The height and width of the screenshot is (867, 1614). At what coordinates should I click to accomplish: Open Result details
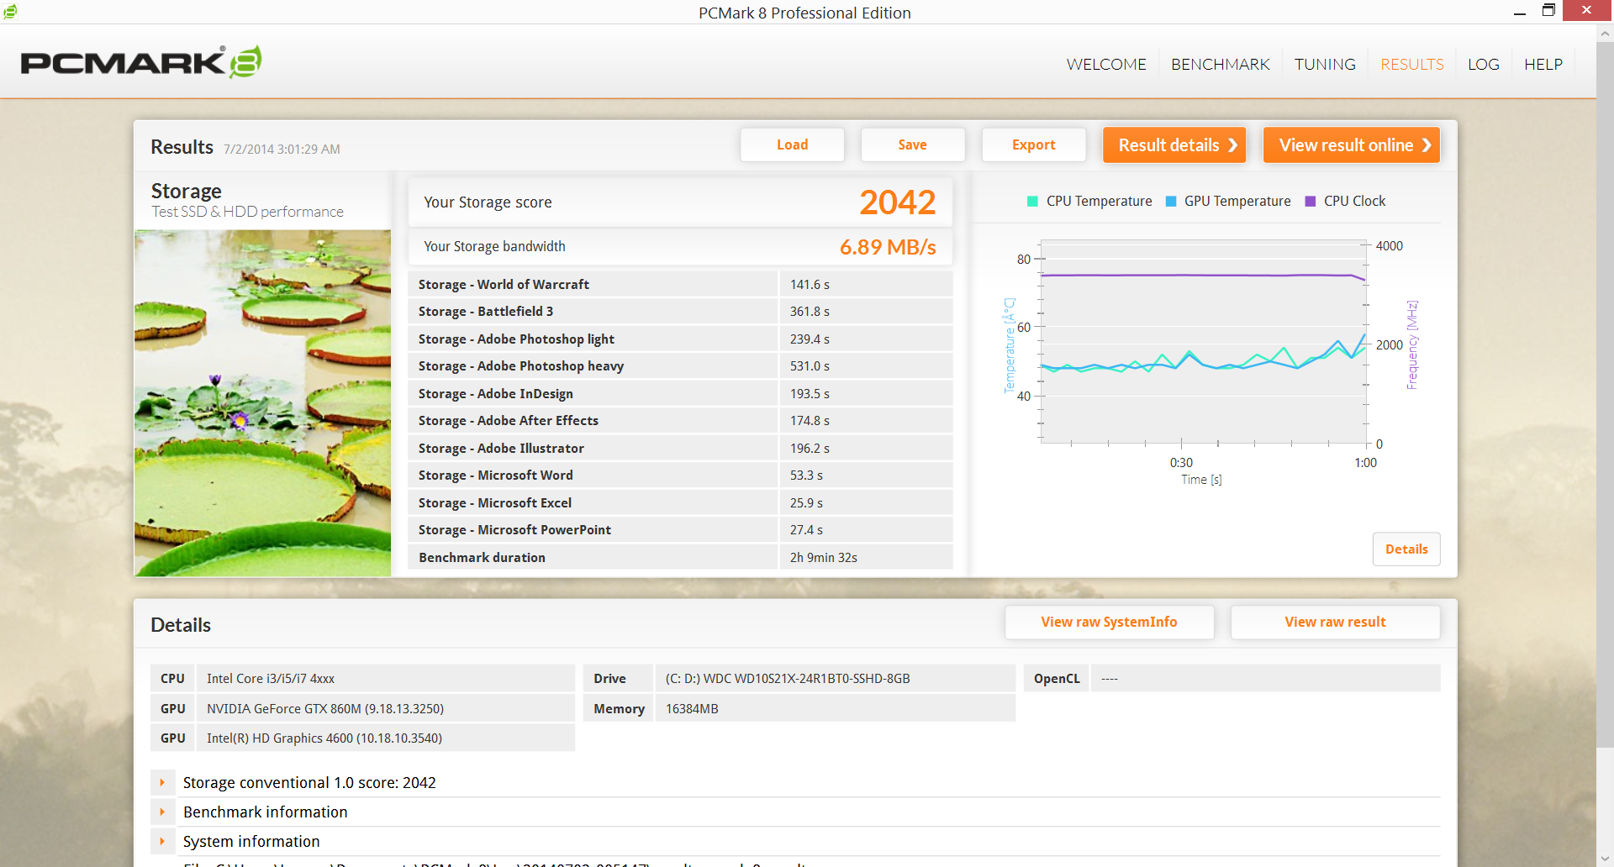click(1174, 144)
